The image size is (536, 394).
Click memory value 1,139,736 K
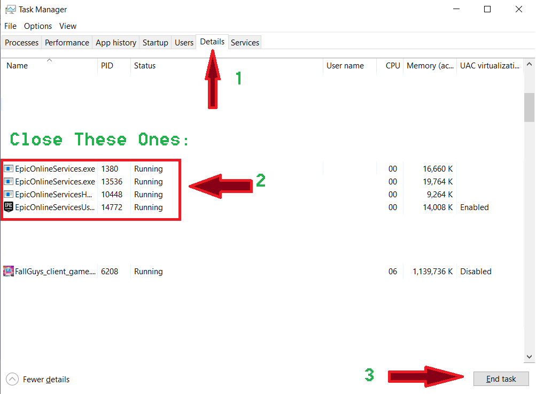433,271
